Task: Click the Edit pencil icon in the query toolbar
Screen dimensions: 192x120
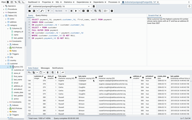Action: [x=42, y=11]
